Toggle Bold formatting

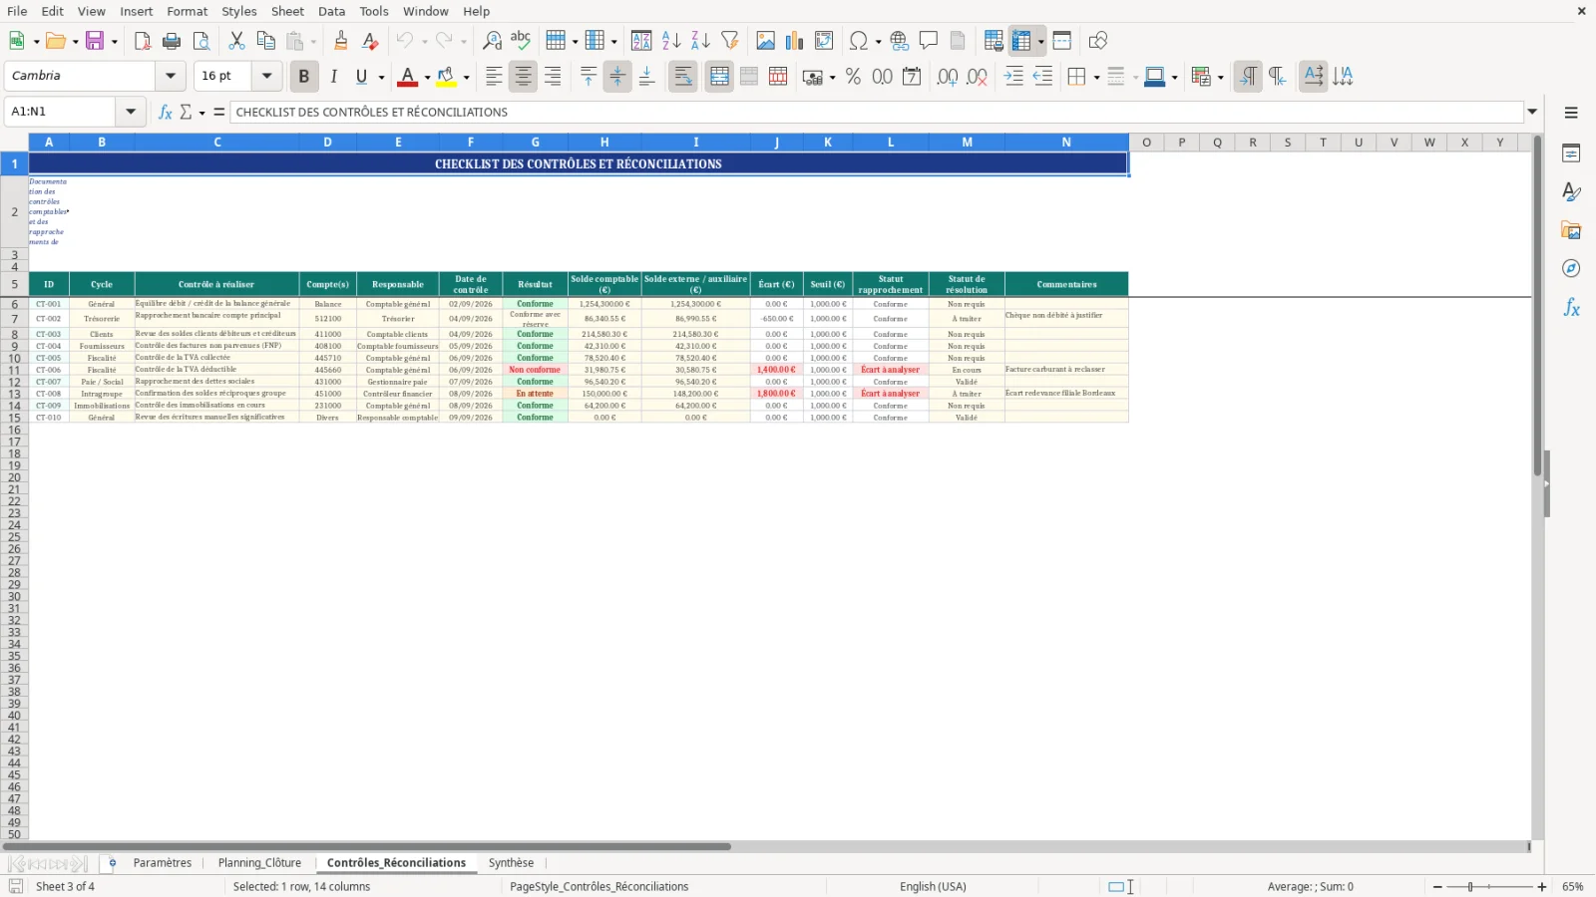304,77
